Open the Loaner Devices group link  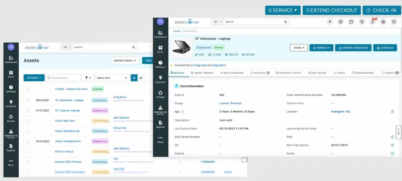[230, 103]
